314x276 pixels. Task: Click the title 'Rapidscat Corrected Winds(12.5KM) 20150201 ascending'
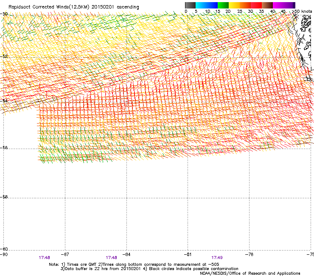[x=74, y=7]
